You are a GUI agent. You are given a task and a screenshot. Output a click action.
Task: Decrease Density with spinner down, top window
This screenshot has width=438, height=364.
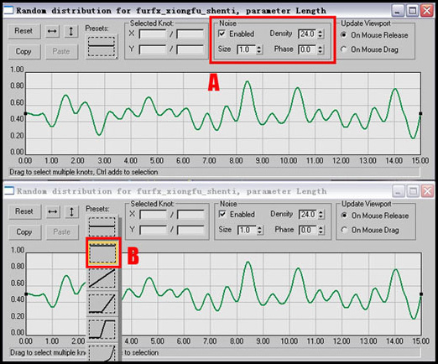pyautogui.click(x=321, y=36)
